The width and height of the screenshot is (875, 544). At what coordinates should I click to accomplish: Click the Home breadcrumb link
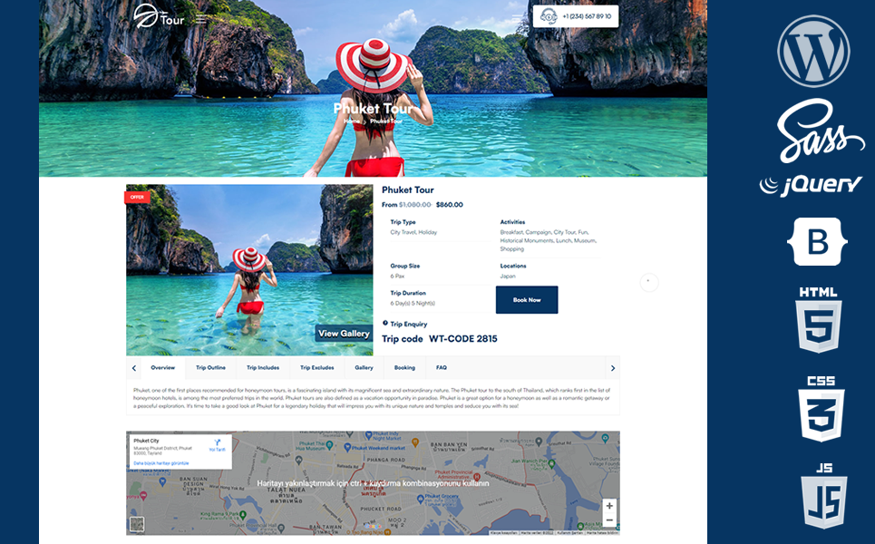[351, 121]
